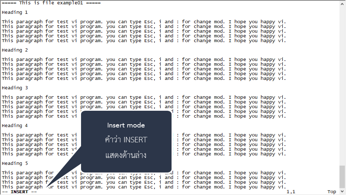Click the 'แสดงด้านล่าง' callout text
The image size is (346, 195).
click(126, 155)
